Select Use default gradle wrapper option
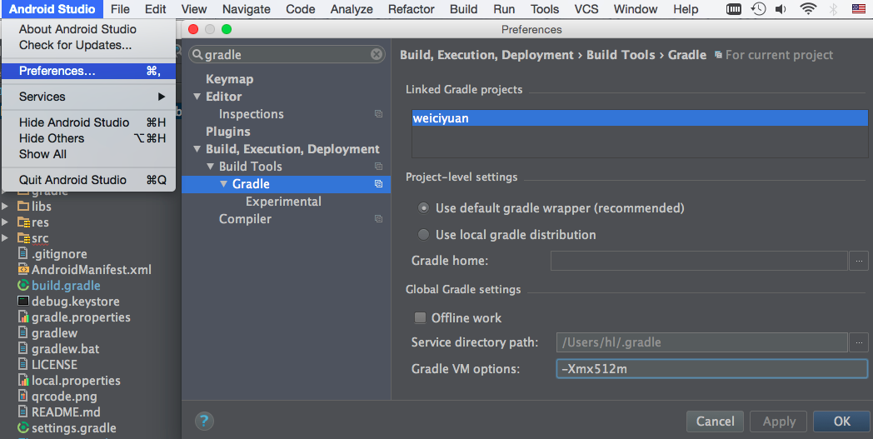Viewport: 873px width, 439px height. 424,207
